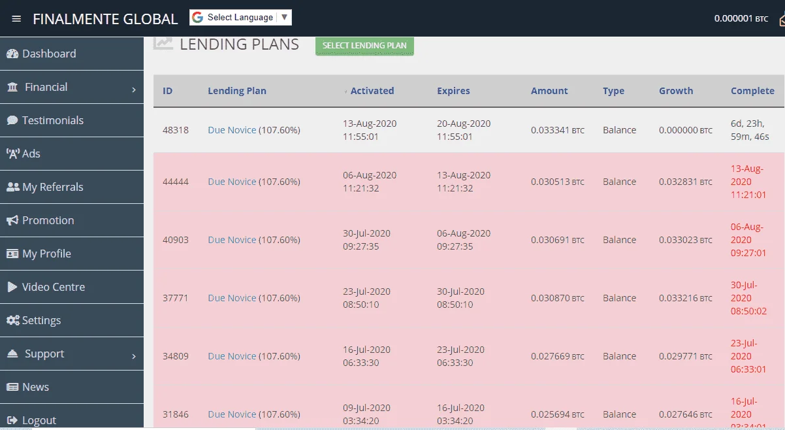The image size is (785, 430).
Task: Click amount 0.033341 BTC
Action: [558, 130]
